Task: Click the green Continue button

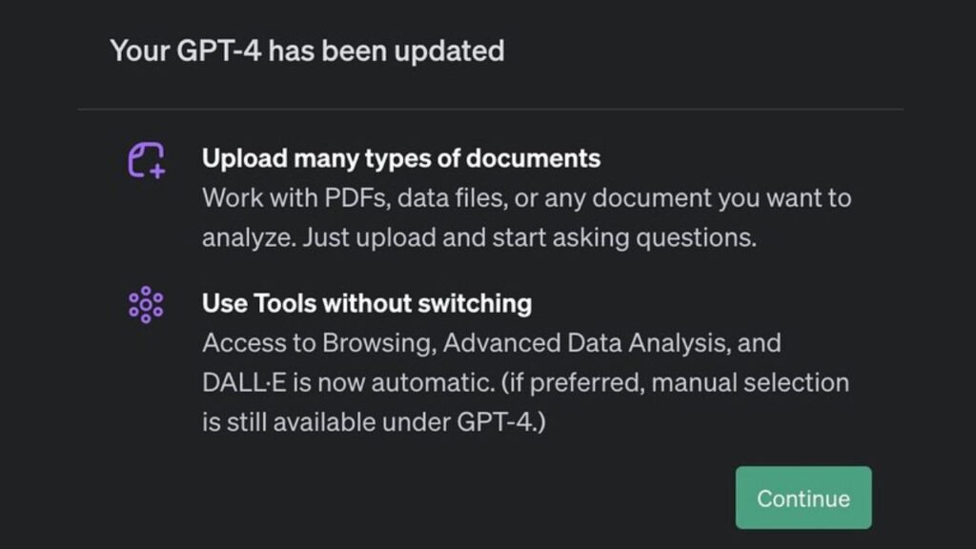Action: (x=803, y=498)
